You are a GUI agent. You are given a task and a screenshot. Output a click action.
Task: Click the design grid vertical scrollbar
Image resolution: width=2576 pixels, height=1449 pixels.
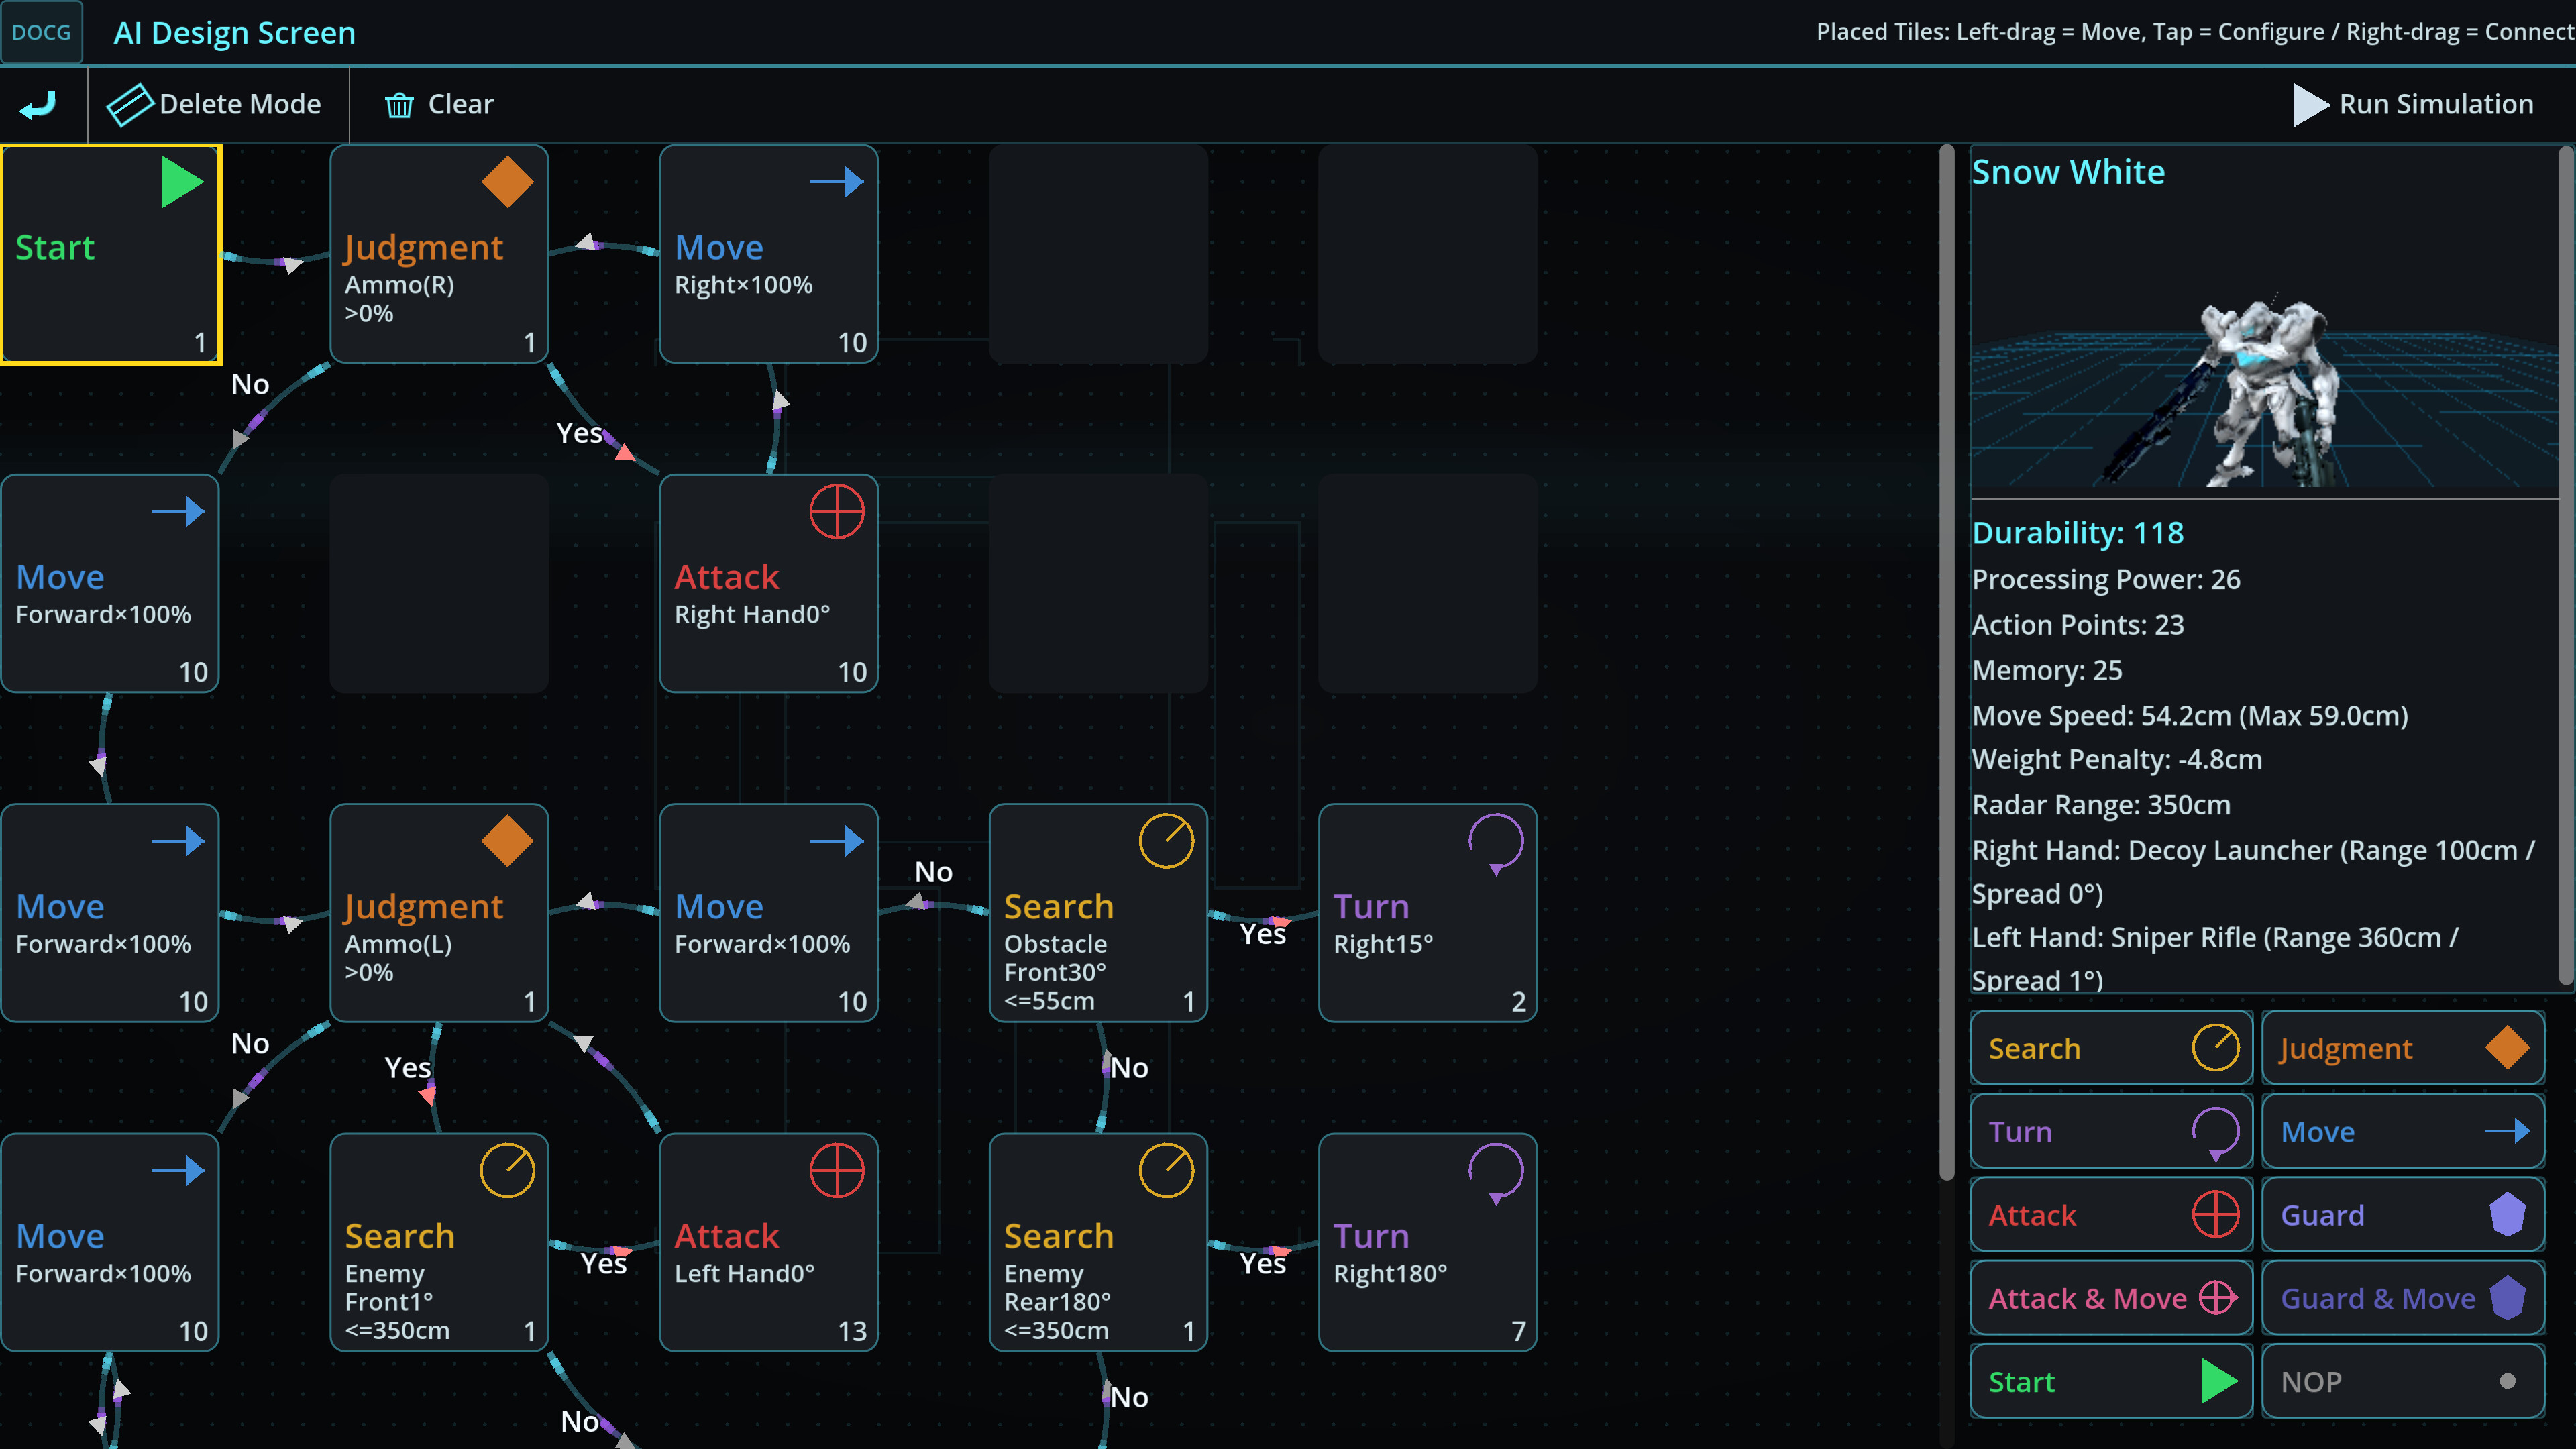point(1946,662)
